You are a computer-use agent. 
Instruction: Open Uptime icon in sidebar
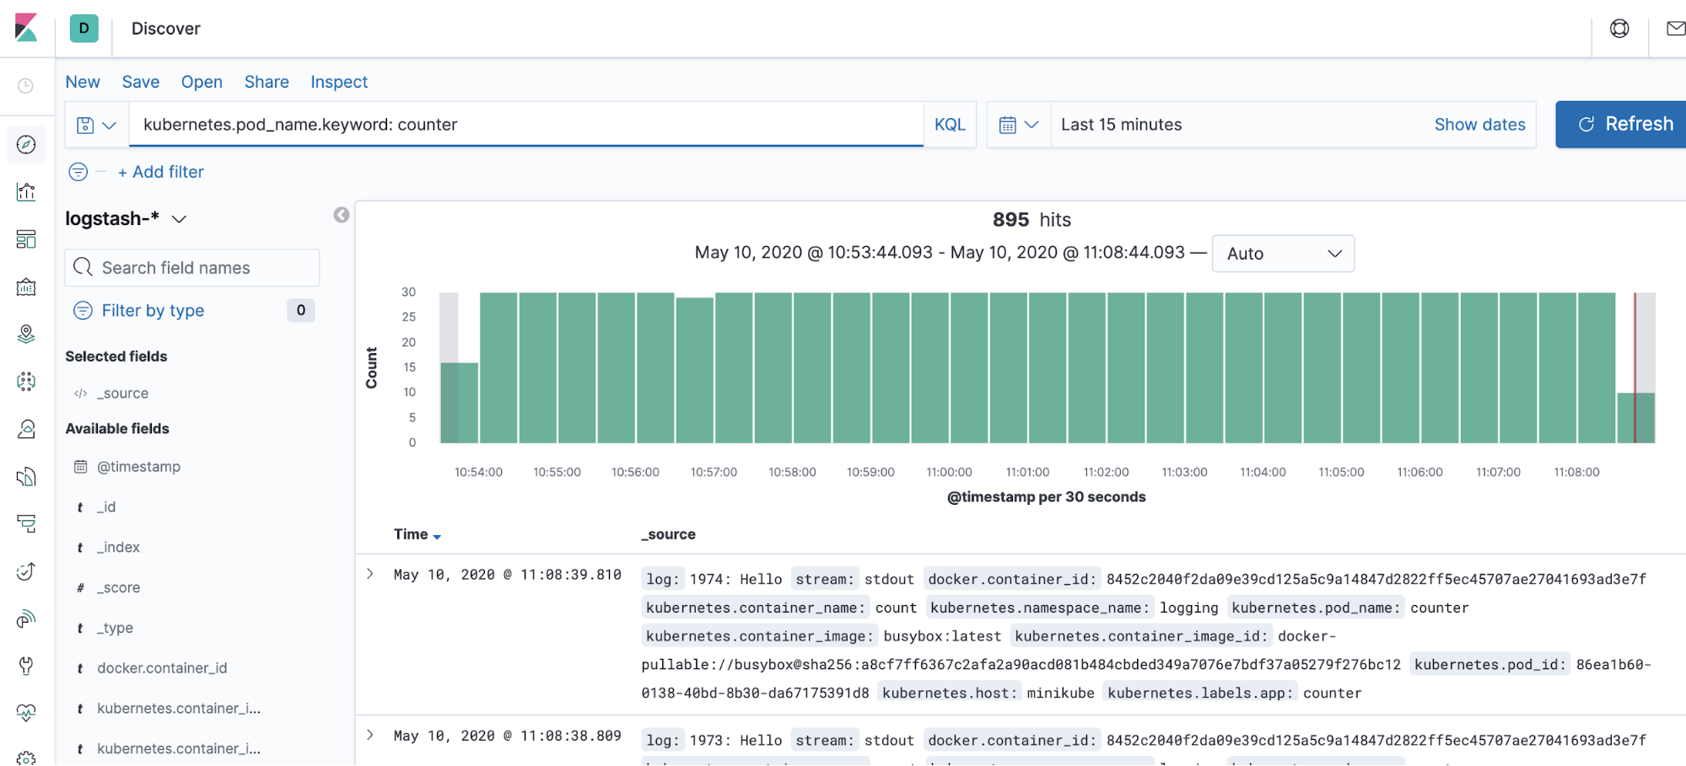[x=26, y=571]
